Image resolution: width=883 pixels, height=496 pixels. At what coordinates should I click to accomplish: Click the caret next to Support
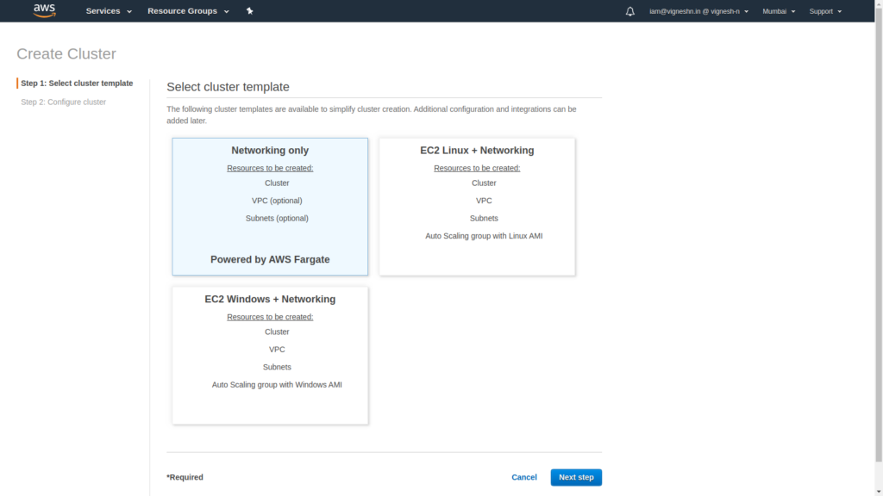pos(840,11)
